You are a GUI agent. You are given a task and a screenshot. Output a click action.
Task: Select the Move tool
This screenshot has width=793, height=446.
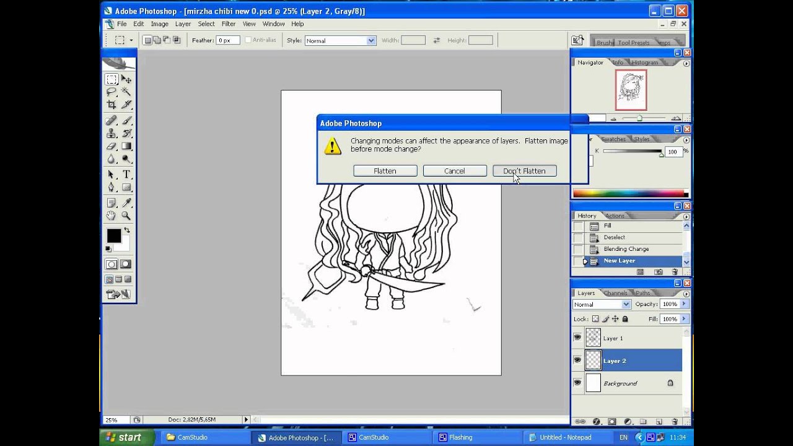(x=126, y=79)
